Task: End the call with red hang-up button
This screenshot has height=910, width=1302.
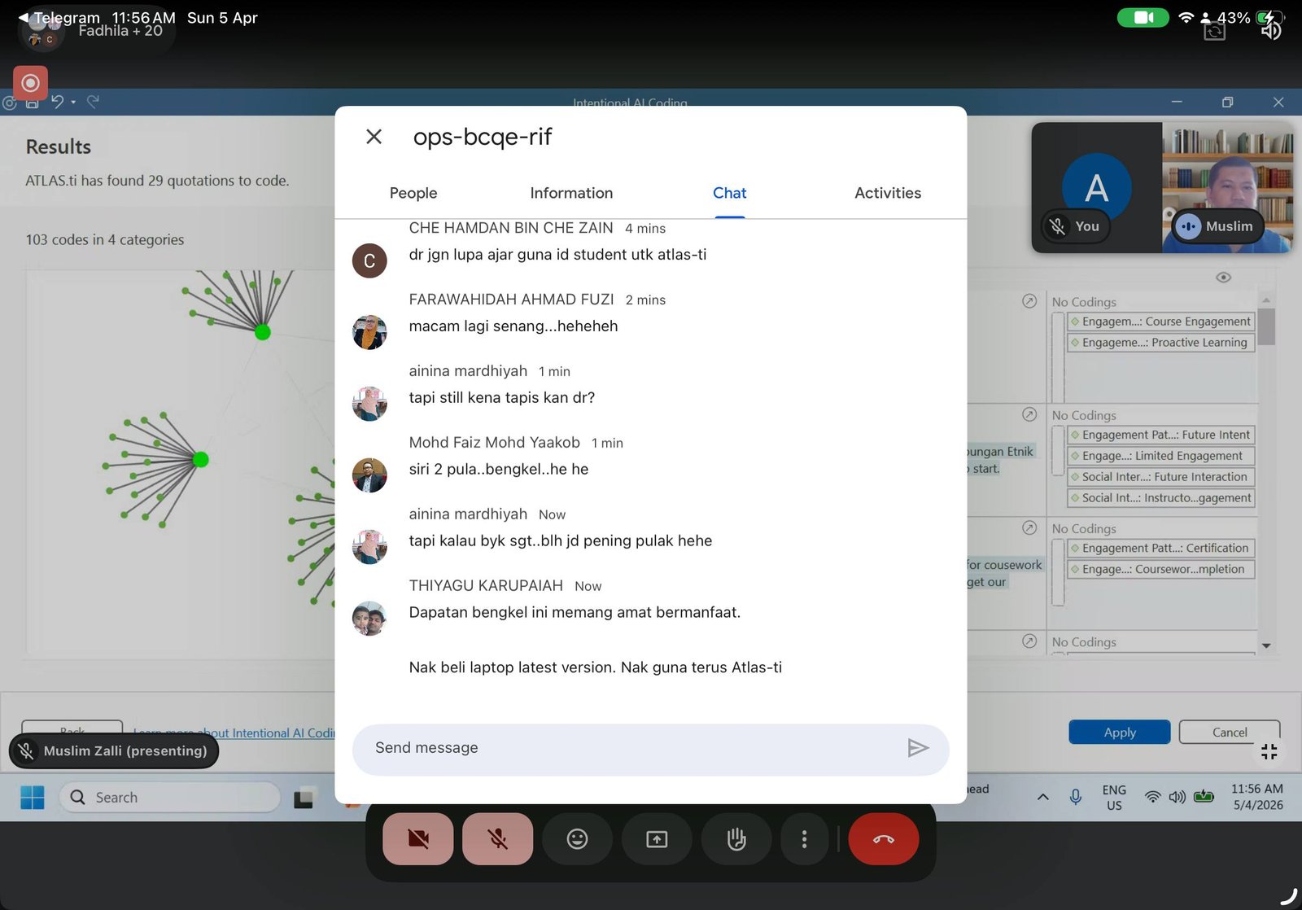Action: 884,839
